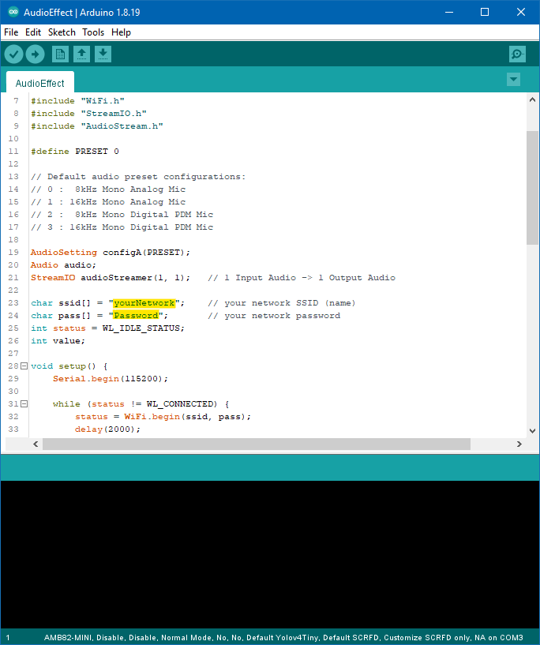Open the Edit menu
Image resolution: width=540 pixels, height=645 pixels.
coord(33,32)
